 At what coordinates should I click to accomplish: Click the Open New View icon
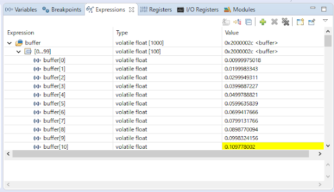click(x=300, y=22)
